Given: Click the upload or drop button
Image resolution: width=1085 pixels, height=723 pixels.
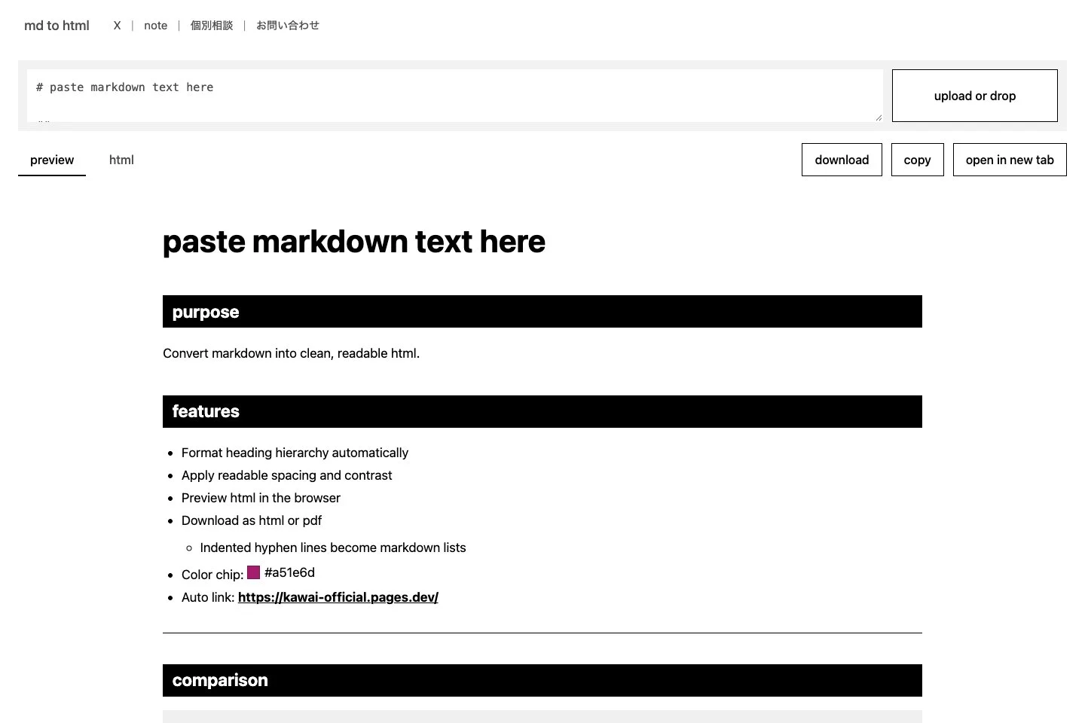Looking at the screenshot, I should coord(975,96).
